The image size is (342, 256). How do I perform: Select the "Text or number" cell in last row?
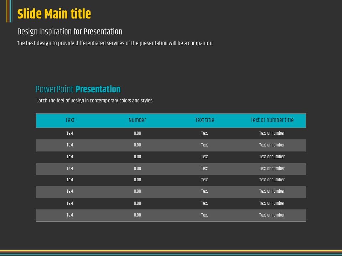tap(272, 215)
